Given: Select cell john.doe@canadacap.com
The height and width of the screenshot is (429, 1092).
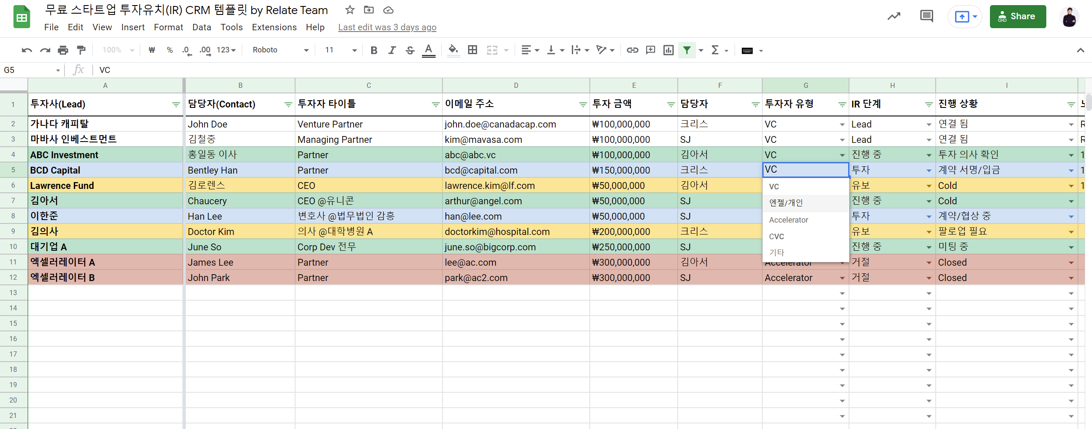Looking at the screenshot, I should point(516,124).
